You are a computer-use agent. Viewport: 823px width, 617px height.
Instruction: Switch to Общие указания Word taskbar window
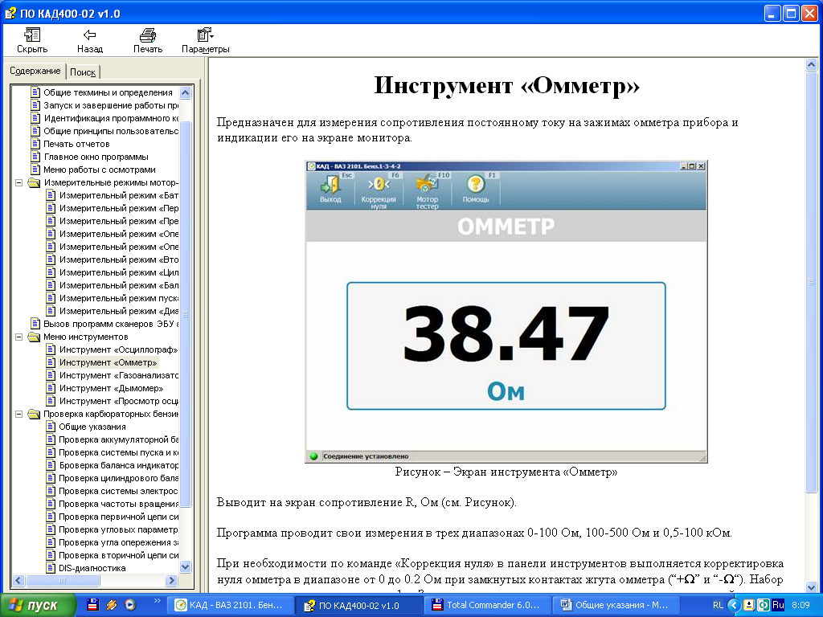pyautogui.click(x=616, y=606)
